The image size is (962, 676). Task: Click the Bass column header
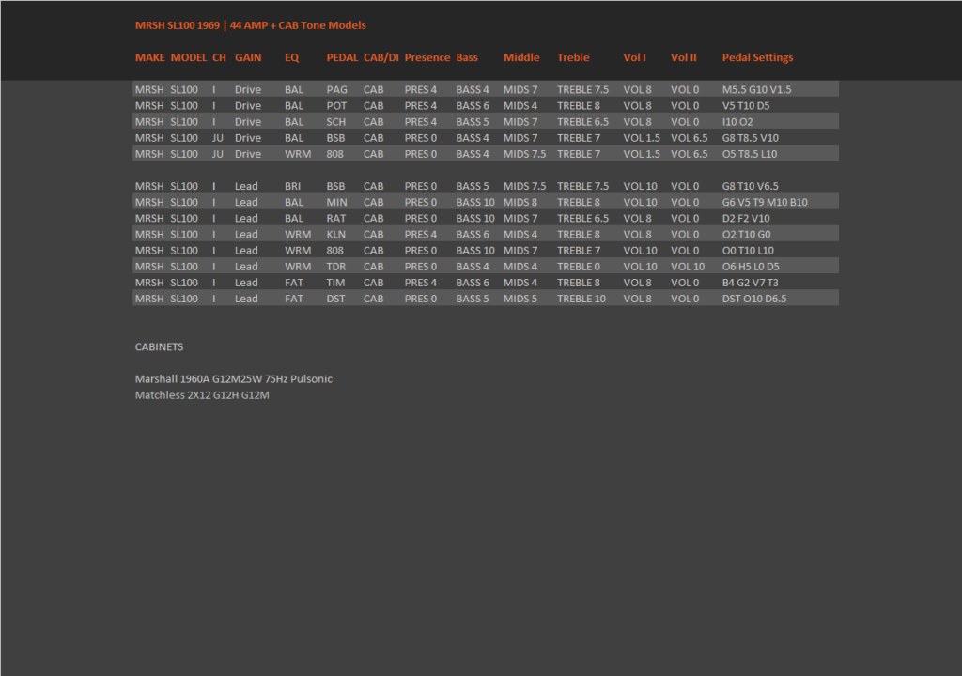(x=467, y=57)
